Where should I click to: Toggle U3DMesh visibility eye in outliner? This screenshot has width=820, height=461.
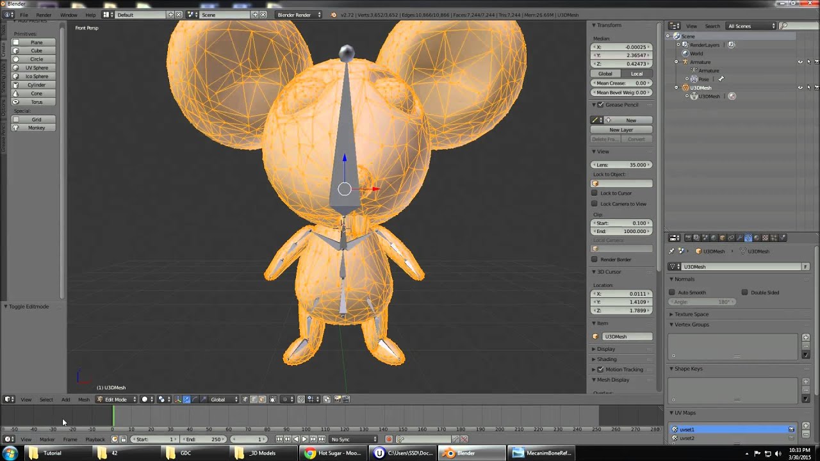pyautogui.click(x=800, y=88)
